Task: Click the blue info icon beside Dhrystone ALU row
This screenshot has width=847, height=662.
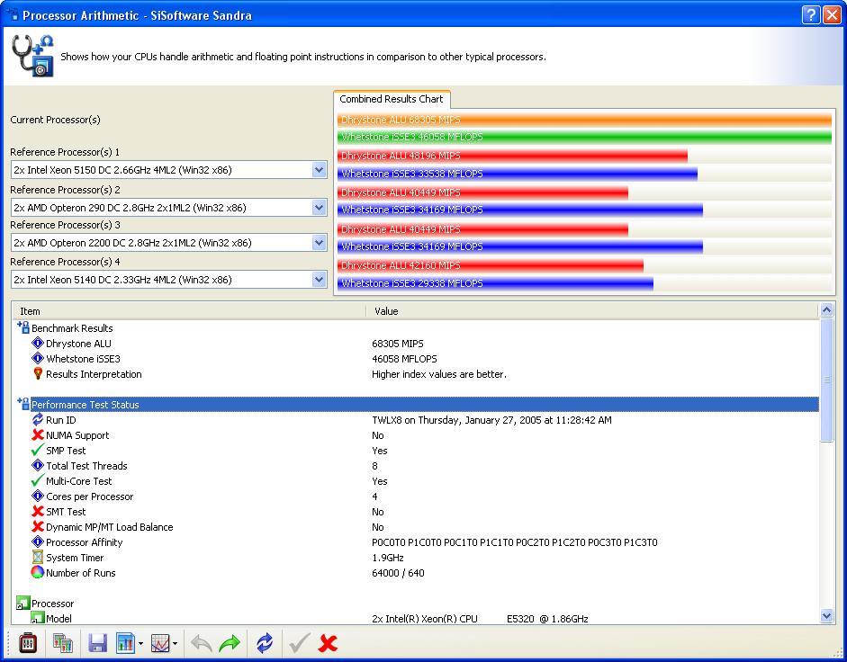Action: tap(37, 344)
